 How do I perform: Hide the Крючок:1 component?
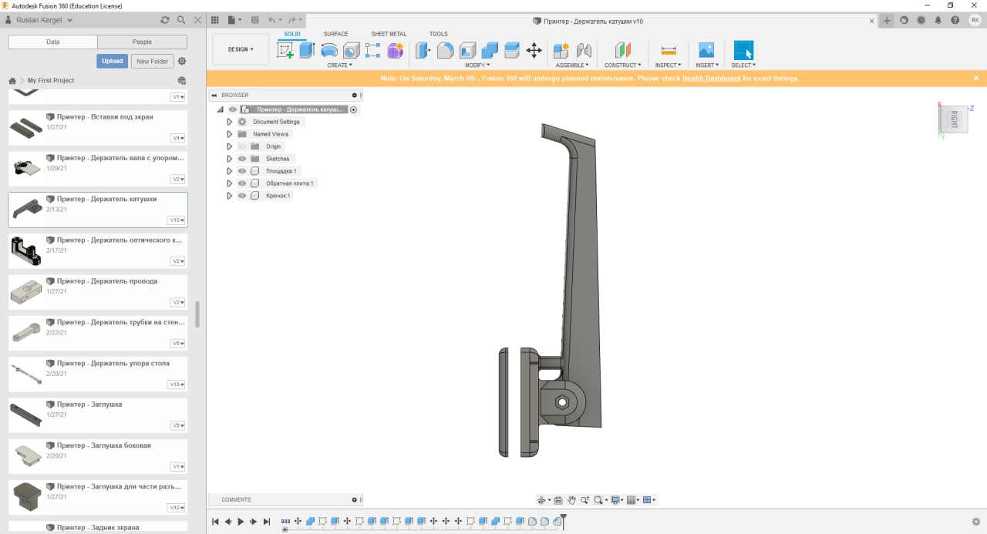pos(242,196)
